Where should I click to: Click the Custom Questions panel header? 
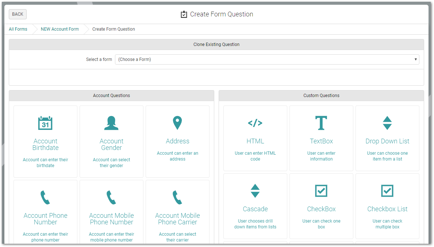pyautogui.click(x=321, y=96)
